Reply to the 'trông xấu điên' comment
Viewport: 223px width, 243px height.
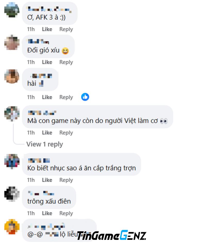[x=66, y=213]
